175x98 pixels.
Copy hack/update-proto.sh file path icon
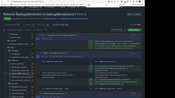click(66, 53)
